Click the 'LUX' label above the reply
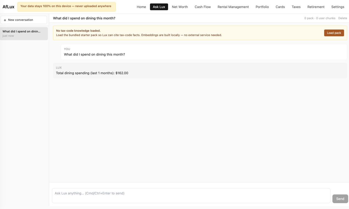349x209 pixels. tap(59, 68)
